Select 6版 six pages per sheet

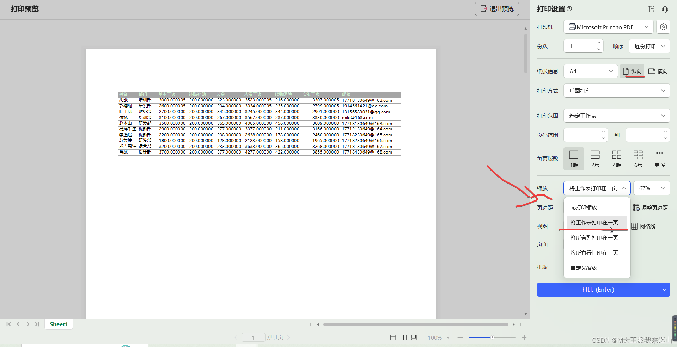638,159
